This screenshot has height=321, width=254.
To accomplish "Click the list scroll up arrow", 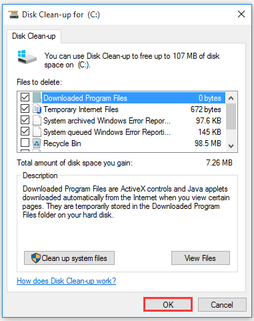I will tap(231, 98).
